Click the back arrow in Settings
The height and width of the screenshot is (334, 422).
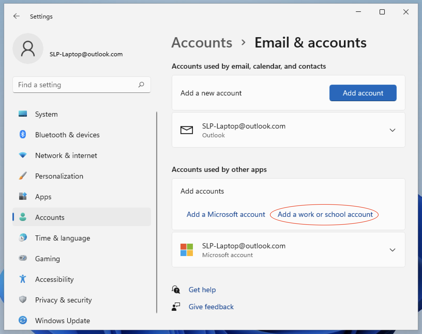click(17, 16)
